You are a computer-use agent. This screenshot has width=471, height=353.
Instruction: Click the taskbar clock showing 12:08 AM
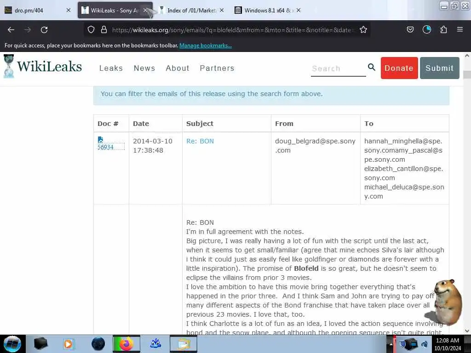[448, 344]
